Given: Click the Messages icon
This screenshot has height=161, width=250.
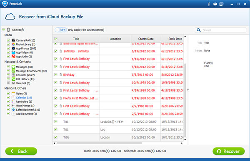Looking at the screenshot, I should pyautogui.click(x=13, y=67).
